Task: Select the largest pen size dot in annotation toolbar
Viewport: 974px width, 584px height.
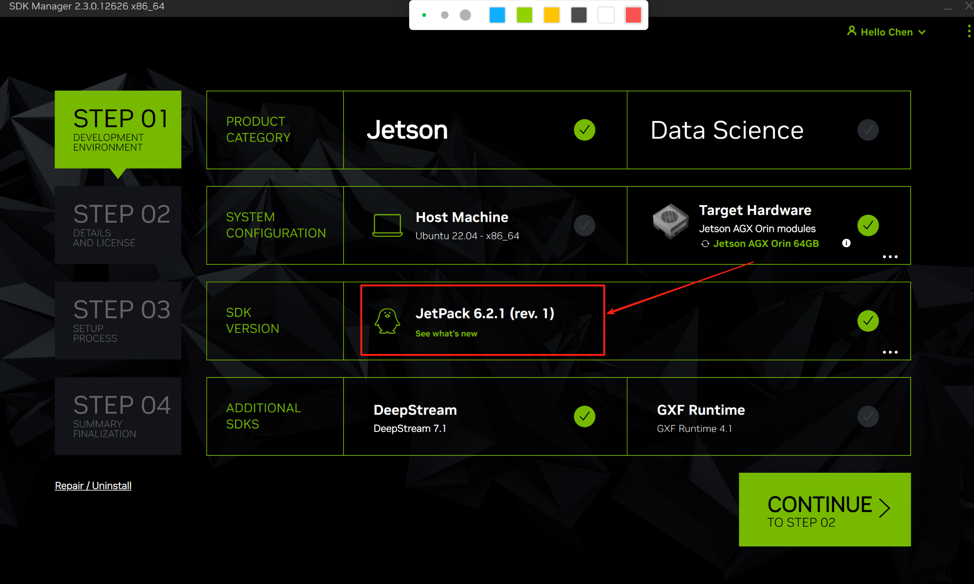Action: coord(465,15)
